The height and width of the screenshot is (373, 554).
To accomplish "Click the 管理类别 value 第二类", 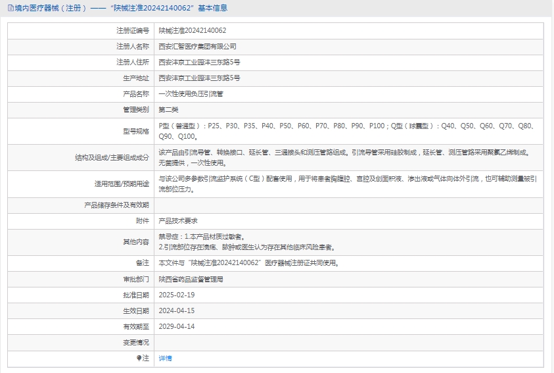I will point(168,110).
